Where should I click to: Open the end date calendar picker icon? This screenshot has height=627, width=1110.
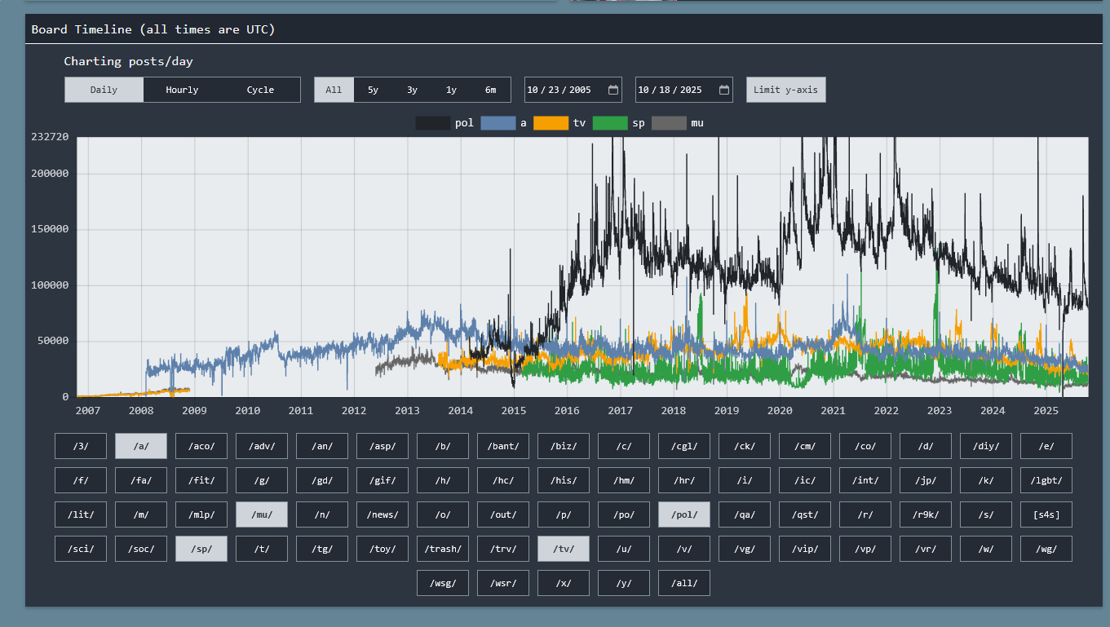[x=724, y=90]
